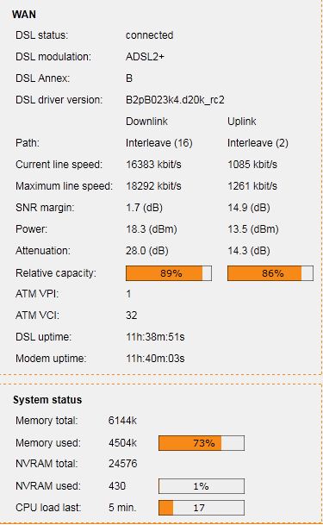Screen dimensions: 323x525
Task: Click the CPU load bar showing 17
Action: click(x=202, y=508)
